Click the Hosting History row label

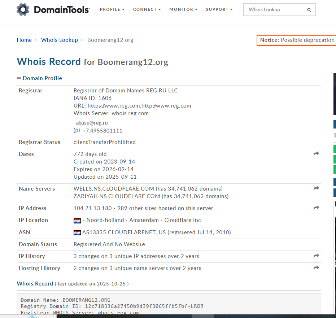tap(40, 268)
